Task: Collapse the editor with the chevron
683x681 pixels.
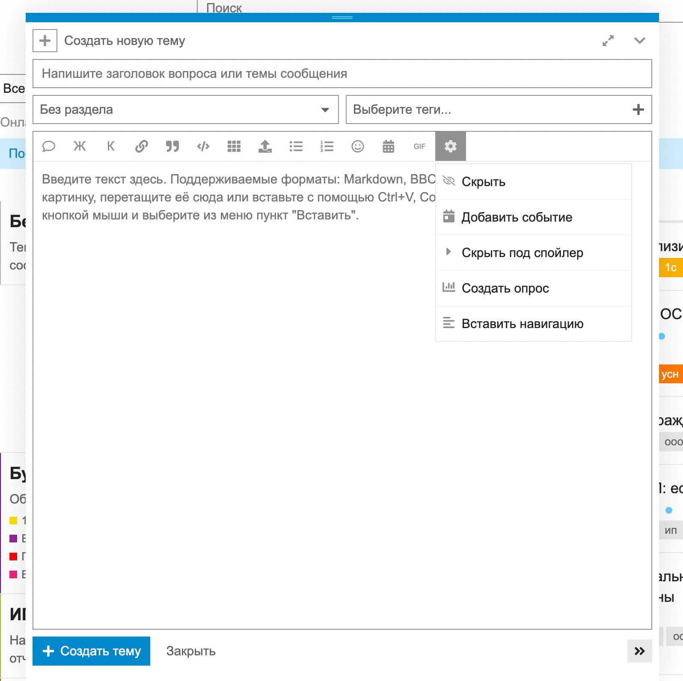Action: [x=640, y=41]
